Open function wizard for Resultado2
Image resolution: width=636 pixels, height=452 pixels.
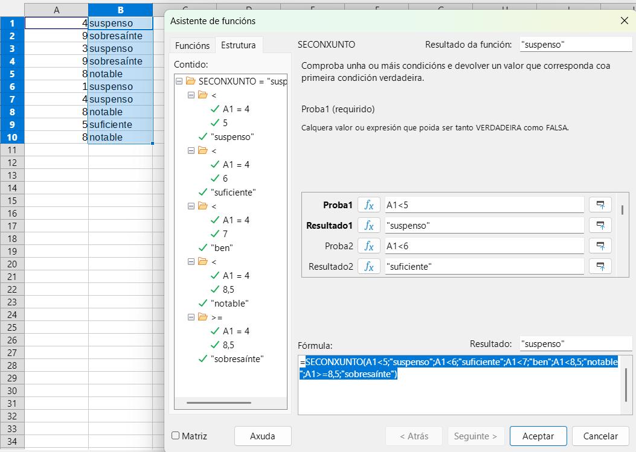[368, 266]
